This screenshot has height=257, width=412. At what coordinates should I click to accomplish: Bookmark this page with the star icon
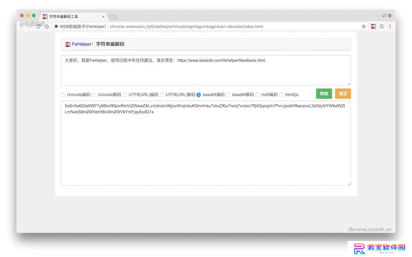(x=364, y=26)
